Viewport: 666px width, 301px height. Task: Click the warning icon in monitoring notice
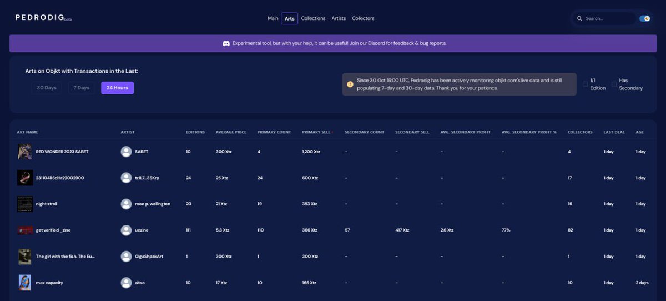[350, 84]
